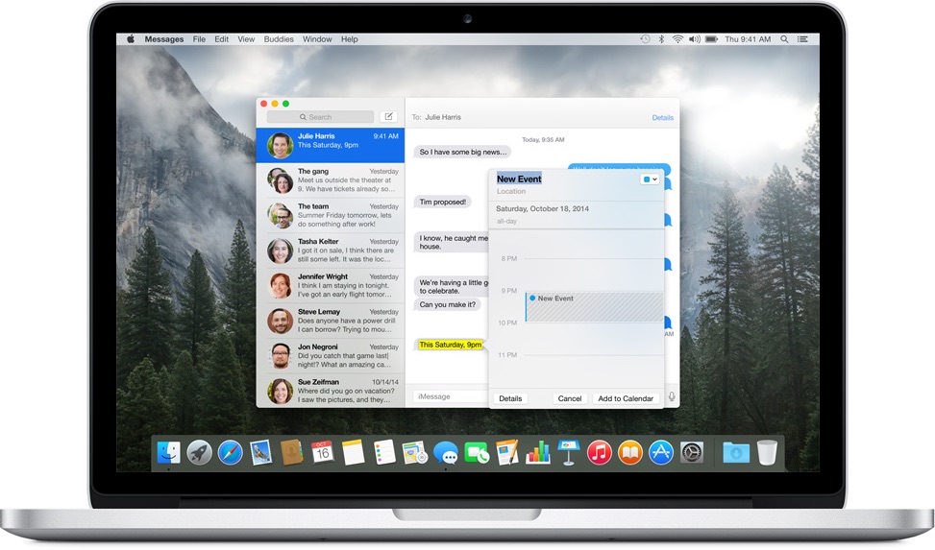Viewport: 935px width, 550px height.
Task: Select Jennifer Wright conversation
Action: (331, 285)
